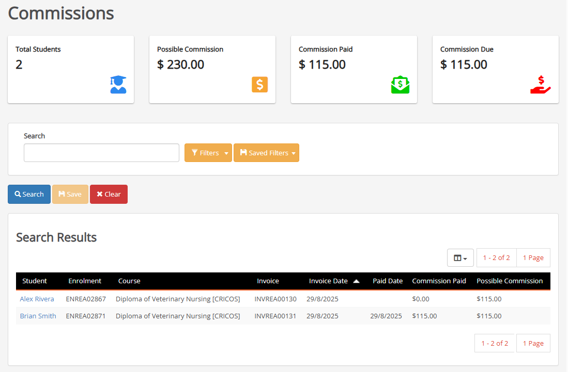Open the column chooser dropdown above the table
This screenshot has height=372, width=568.
[x=460, y=258]
